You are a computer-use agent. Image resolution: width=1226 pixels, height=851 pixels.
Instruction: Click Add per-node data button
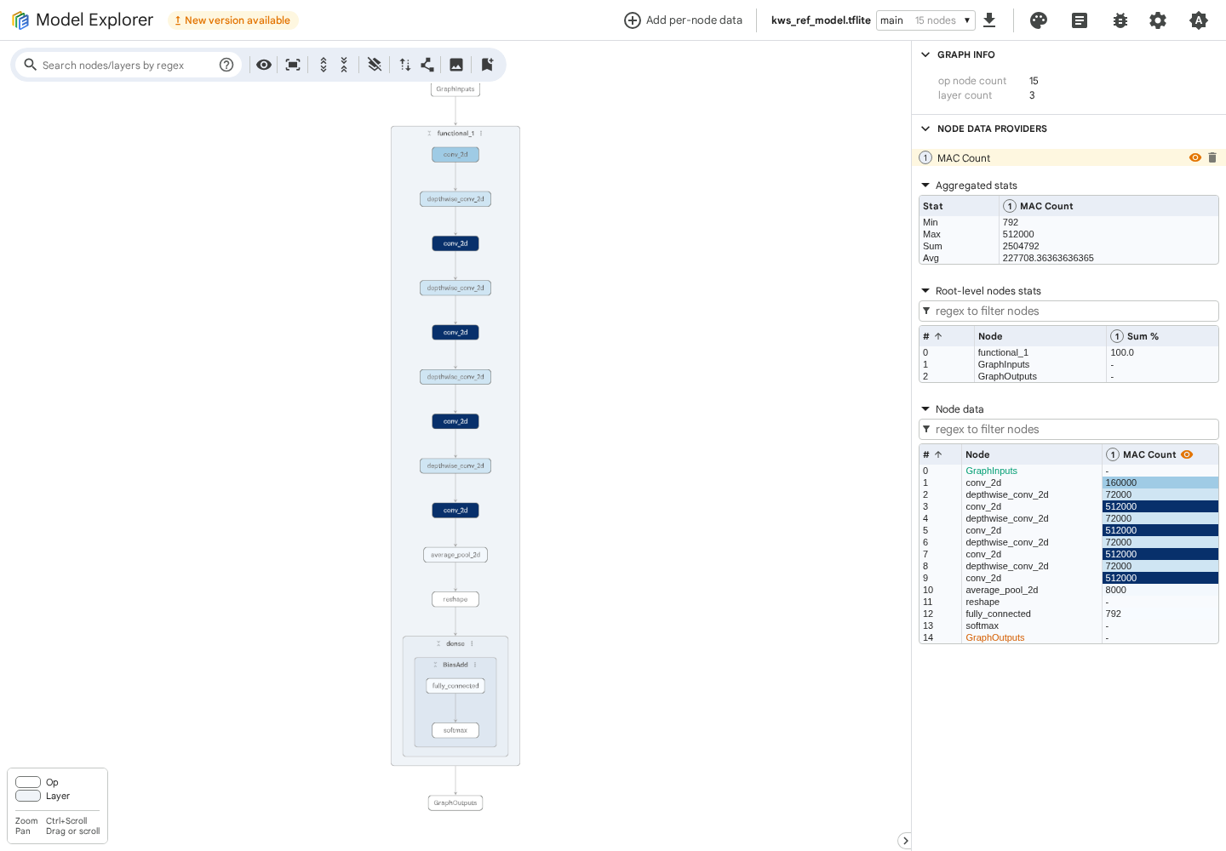(683, 20)
